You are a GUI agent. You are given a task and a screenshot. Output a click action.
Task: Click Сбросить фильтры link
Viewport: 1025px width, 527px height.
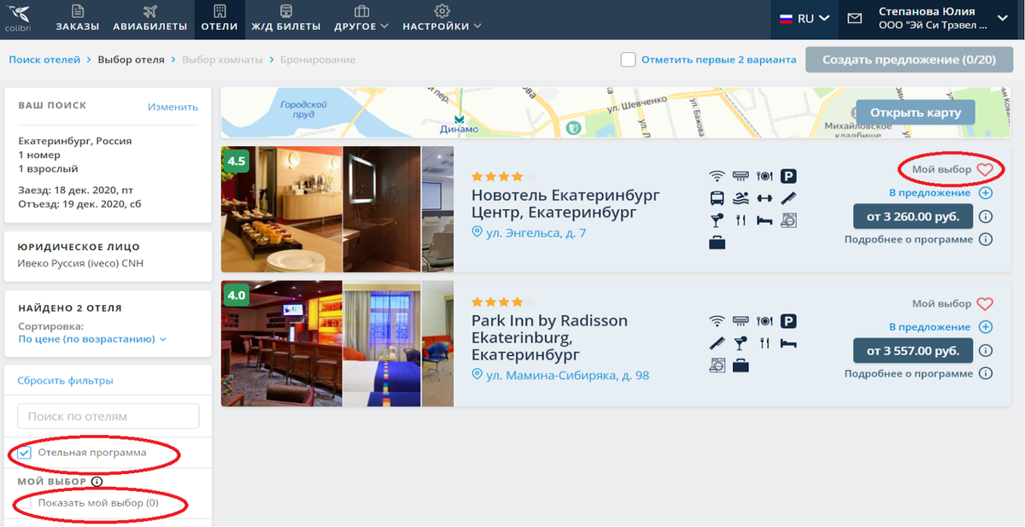[x=65, y=381]
